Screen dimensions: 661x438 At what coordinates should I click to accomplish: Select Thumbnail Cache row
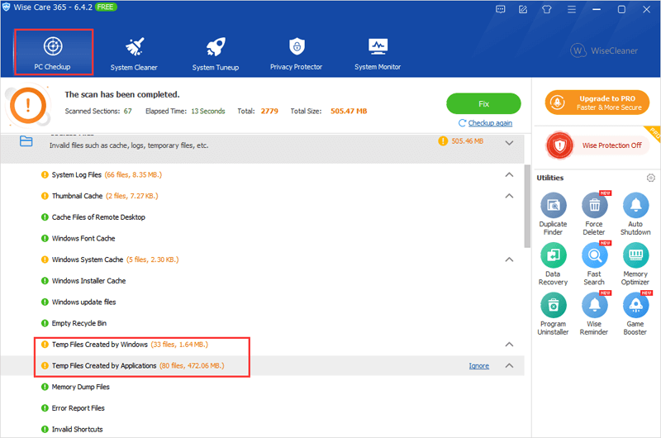(x=262, y=196)
